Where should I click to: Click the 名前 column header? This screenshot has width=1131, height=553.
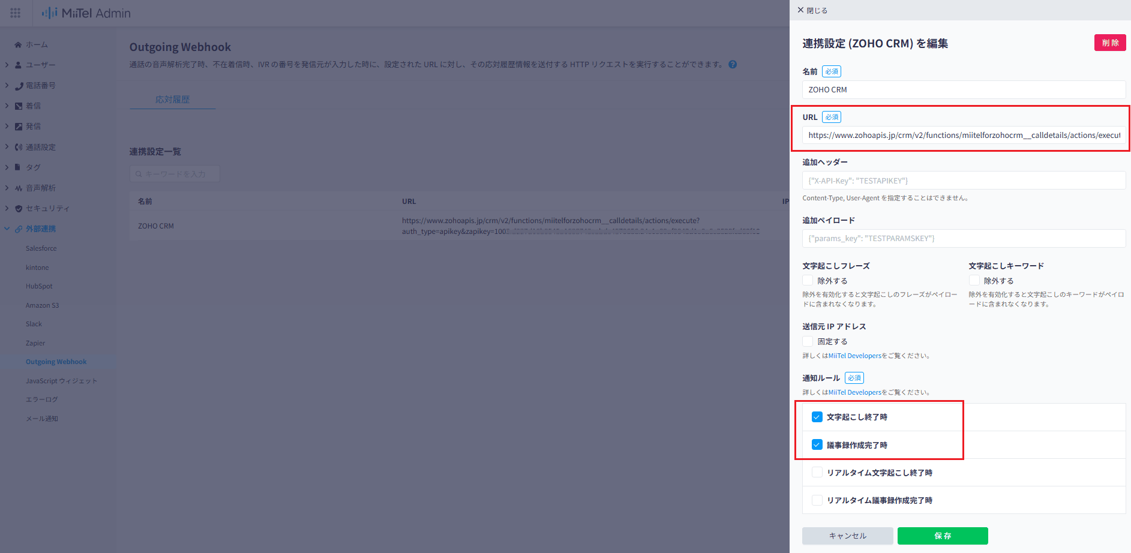tap(145, 202)
